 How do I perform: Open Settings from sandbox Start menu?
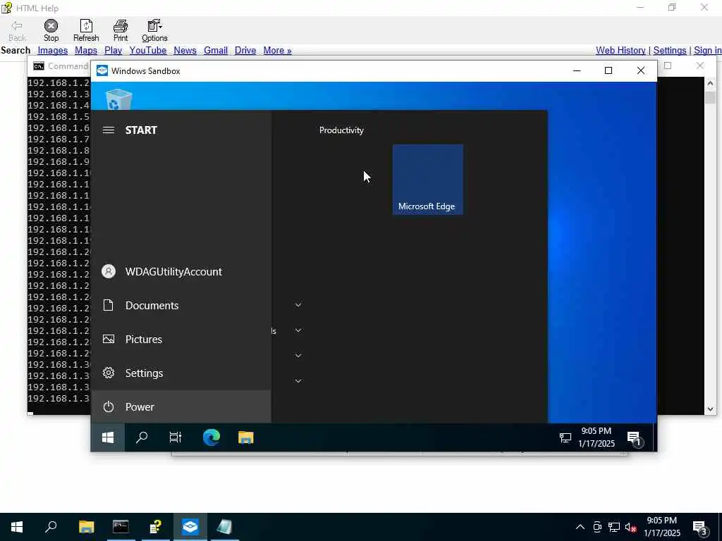[181, 373]
